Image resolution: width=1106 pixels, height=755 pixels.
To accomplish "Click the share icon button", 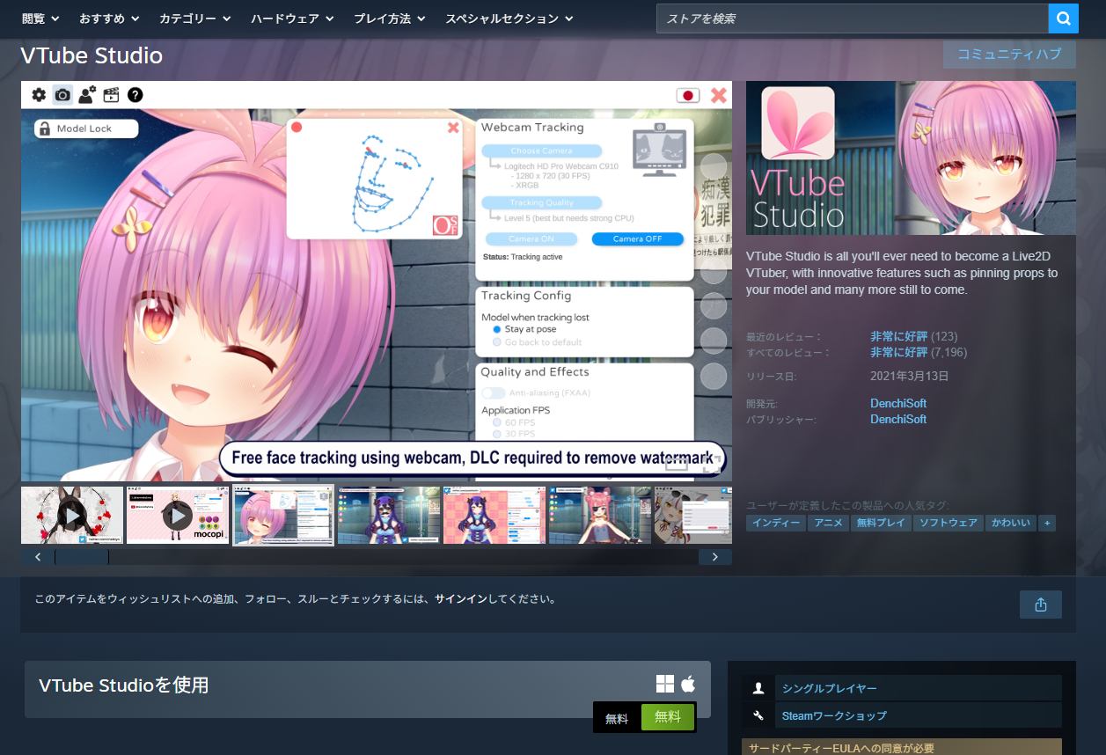I will click(1041, 605).
